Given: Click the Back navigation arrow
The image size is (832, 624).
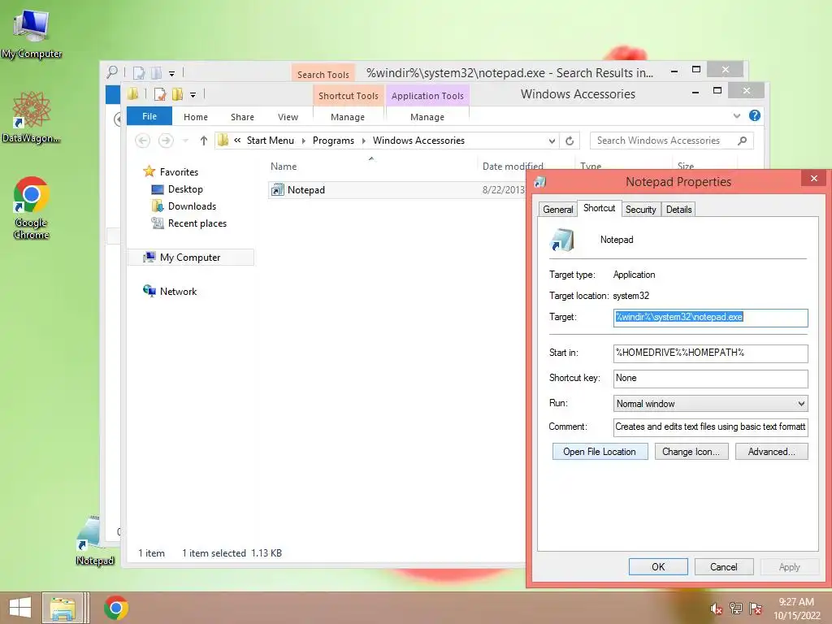Looking at the screenshot, I should pyautogui.click(x=142, y=141).
